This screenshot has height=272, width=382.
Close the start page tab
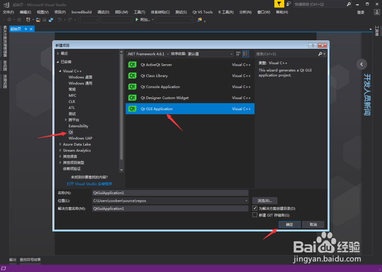[x=31, y=29]
